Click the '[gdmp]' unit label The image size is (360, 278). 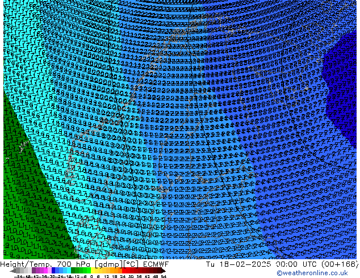pos(109,264)
